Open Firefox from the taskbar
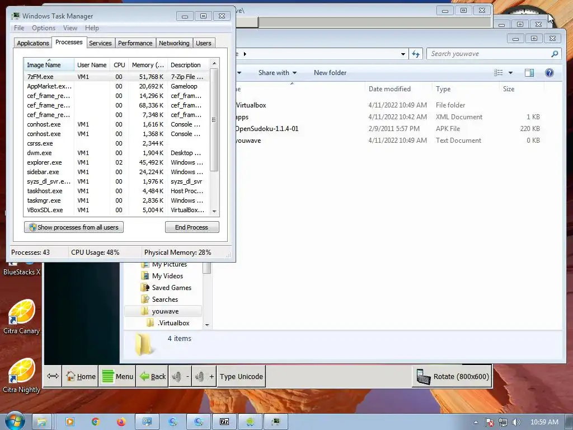 pyautogui.click(x=121, y=422)
